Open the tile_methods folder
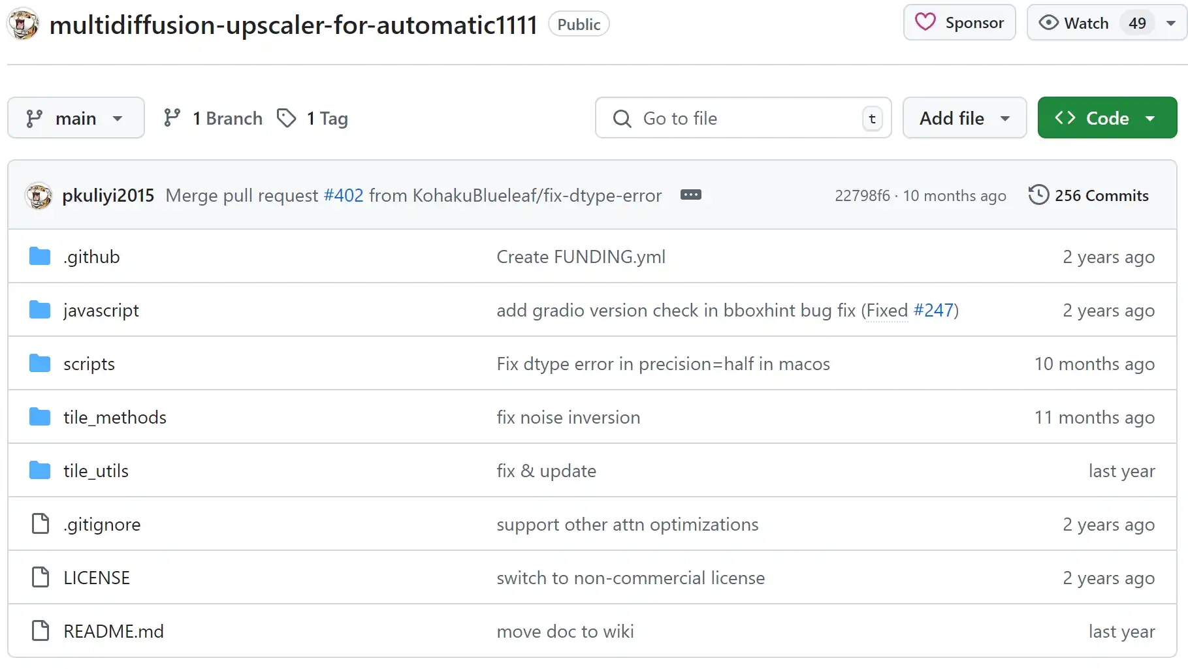The image size is (1188, 669). point(115,418)
